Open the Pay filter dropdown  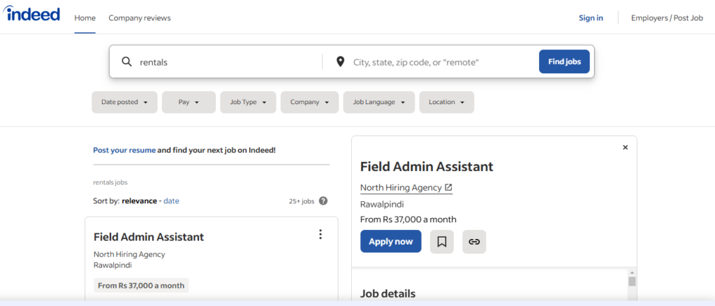189,102
